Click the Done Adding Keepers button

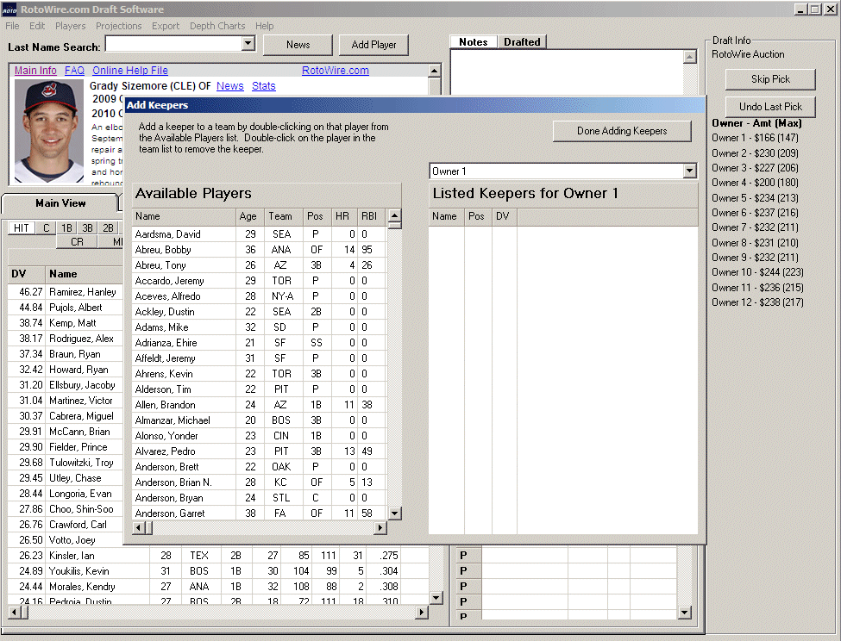click(621, 131)
